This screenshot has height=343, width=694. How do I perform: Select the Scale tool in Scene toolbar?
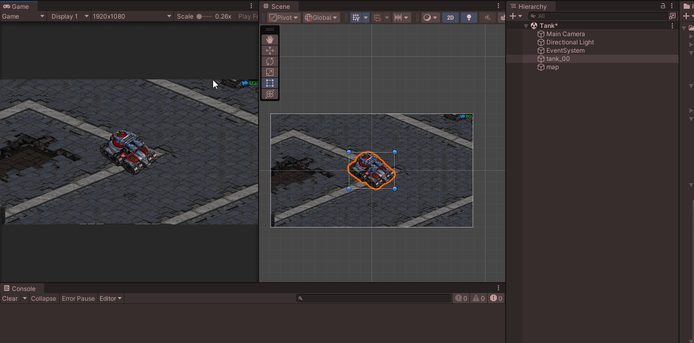pyautogui.click(x=269, y=72)
